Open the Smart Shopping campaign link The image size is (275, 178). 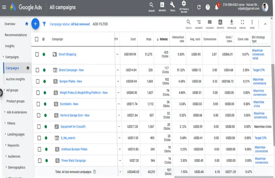pos(67,54)
